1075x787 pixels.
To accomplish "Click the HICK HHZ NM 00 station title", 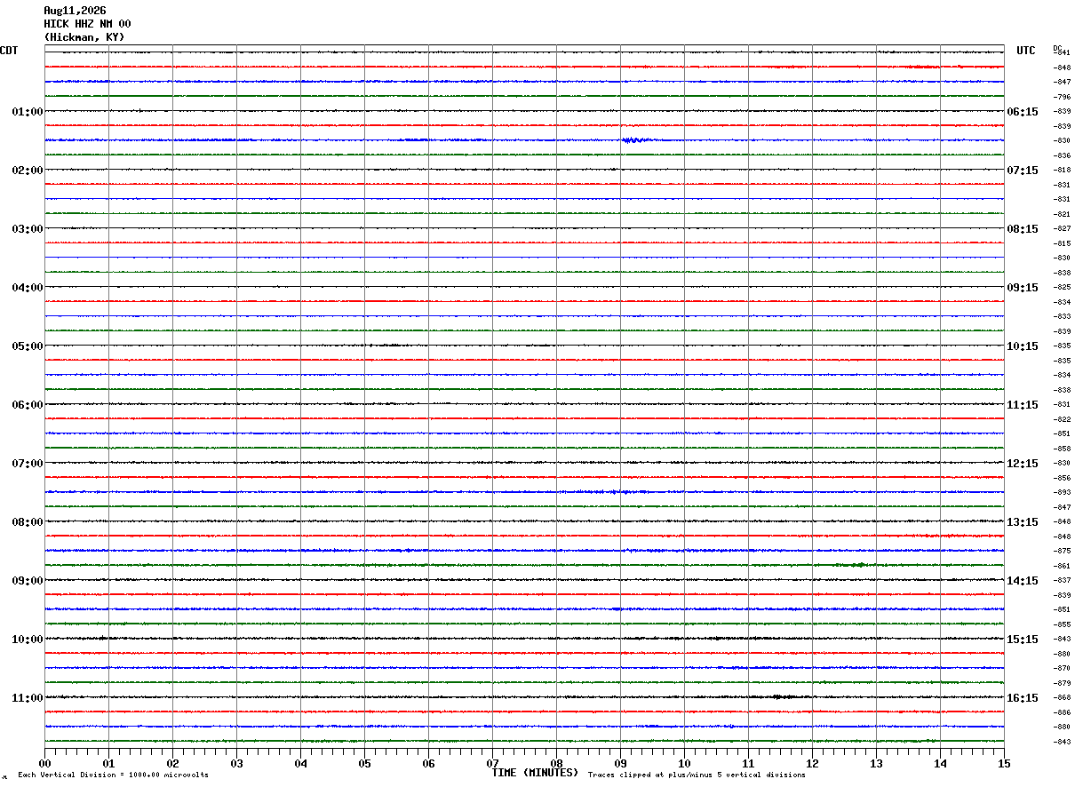I will point(87,24).
